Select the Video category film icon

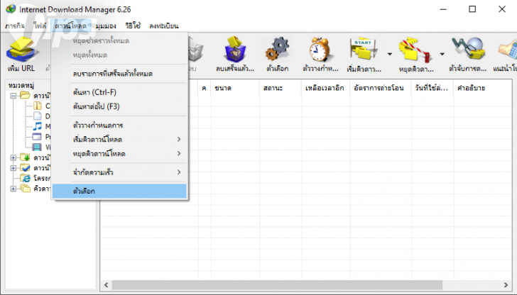(37, 147)
